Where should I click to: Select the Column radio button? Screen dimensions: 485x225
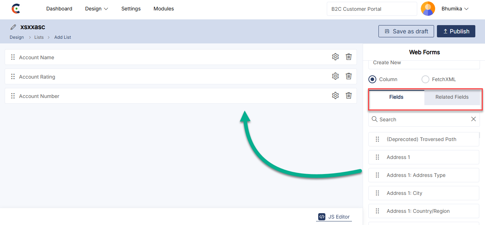coord(372,79)
